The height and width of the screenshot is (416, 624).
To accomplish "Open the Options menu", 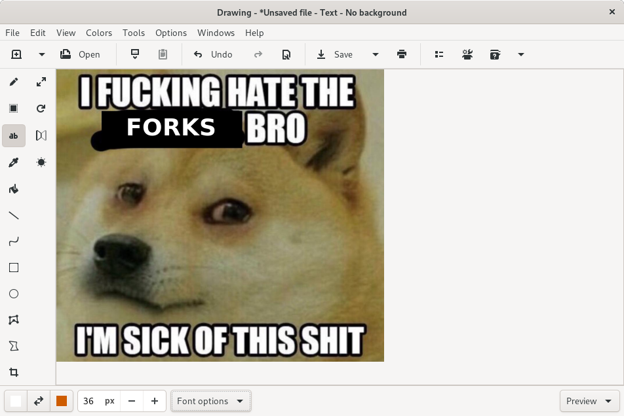I will point(170,33).
